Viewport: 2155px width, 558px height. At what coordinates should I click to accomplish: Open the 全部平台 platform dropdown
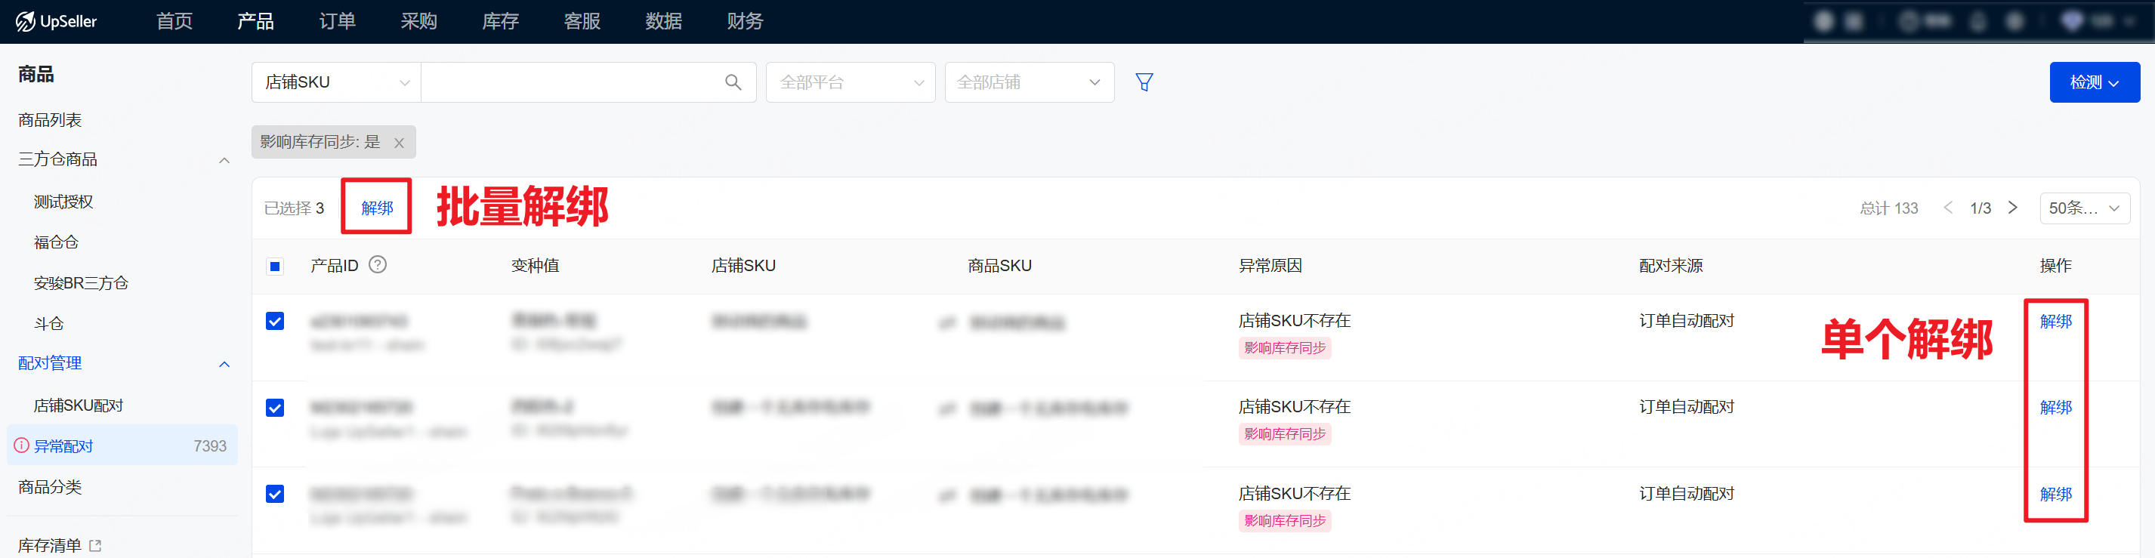point(850,82)
